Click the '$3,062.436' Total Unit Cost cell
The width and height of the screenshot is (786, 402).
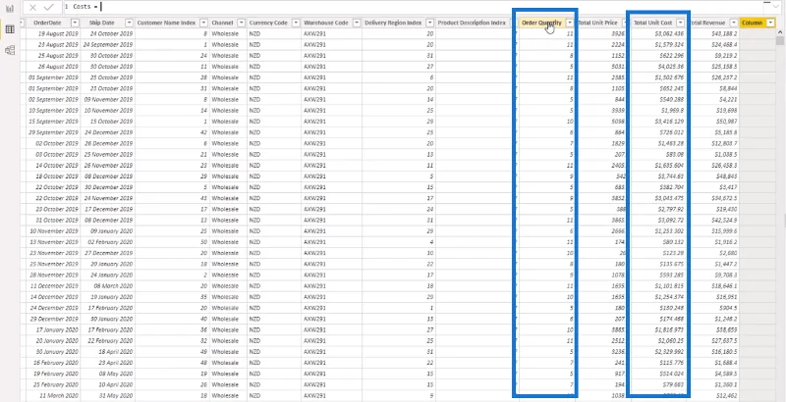coord(658,33)
